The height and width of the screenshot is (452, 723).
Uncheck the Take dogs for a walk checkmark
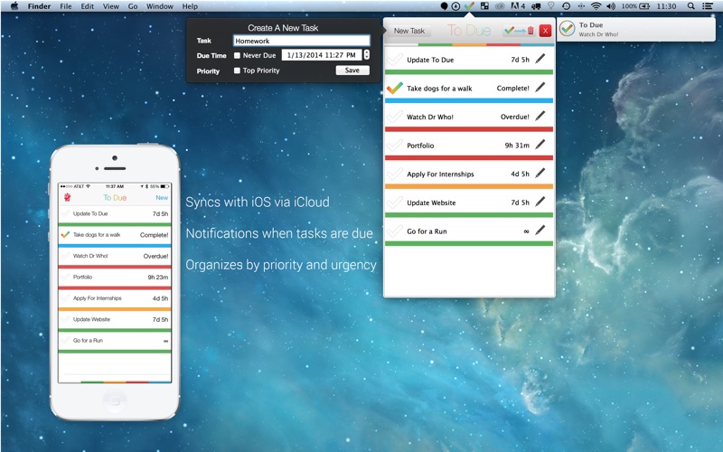[395, 88]
